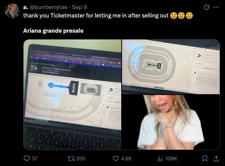The height and width of the screenshot is (166, 225).
Task: Open the reply comment icon with 37
Action: point(30,158)
